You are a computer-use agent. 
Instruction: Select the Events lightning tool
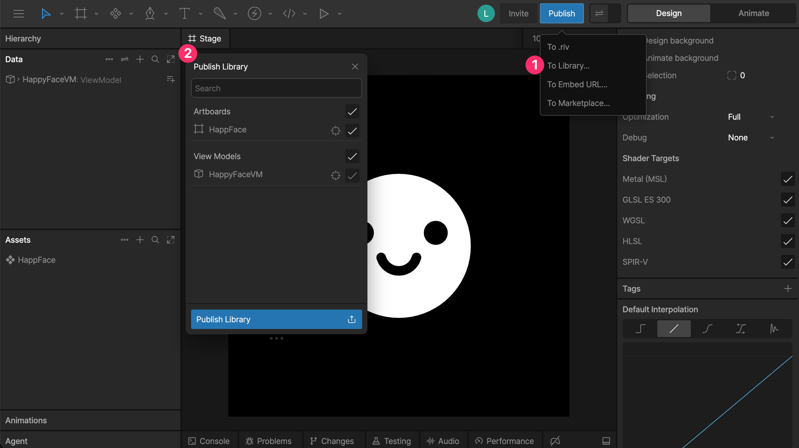(x=254, y=14)
